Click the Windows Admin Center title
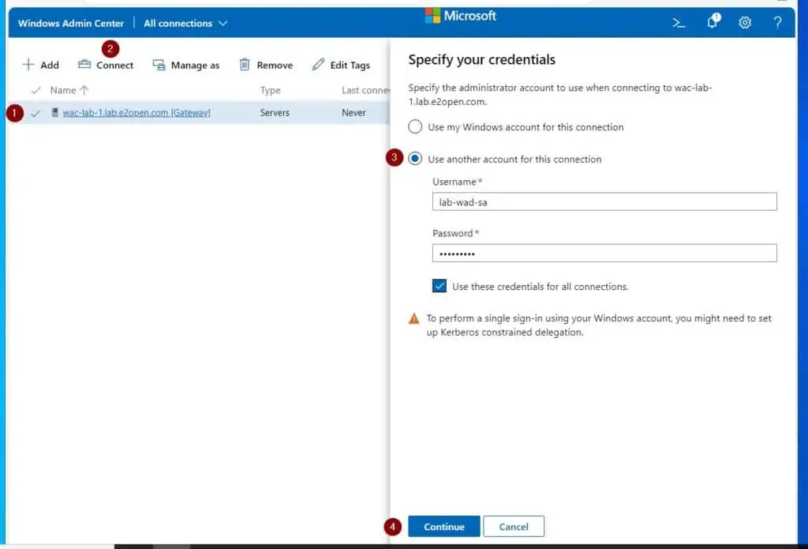Viewport: 808px width, 549px height. pos(71,23)
